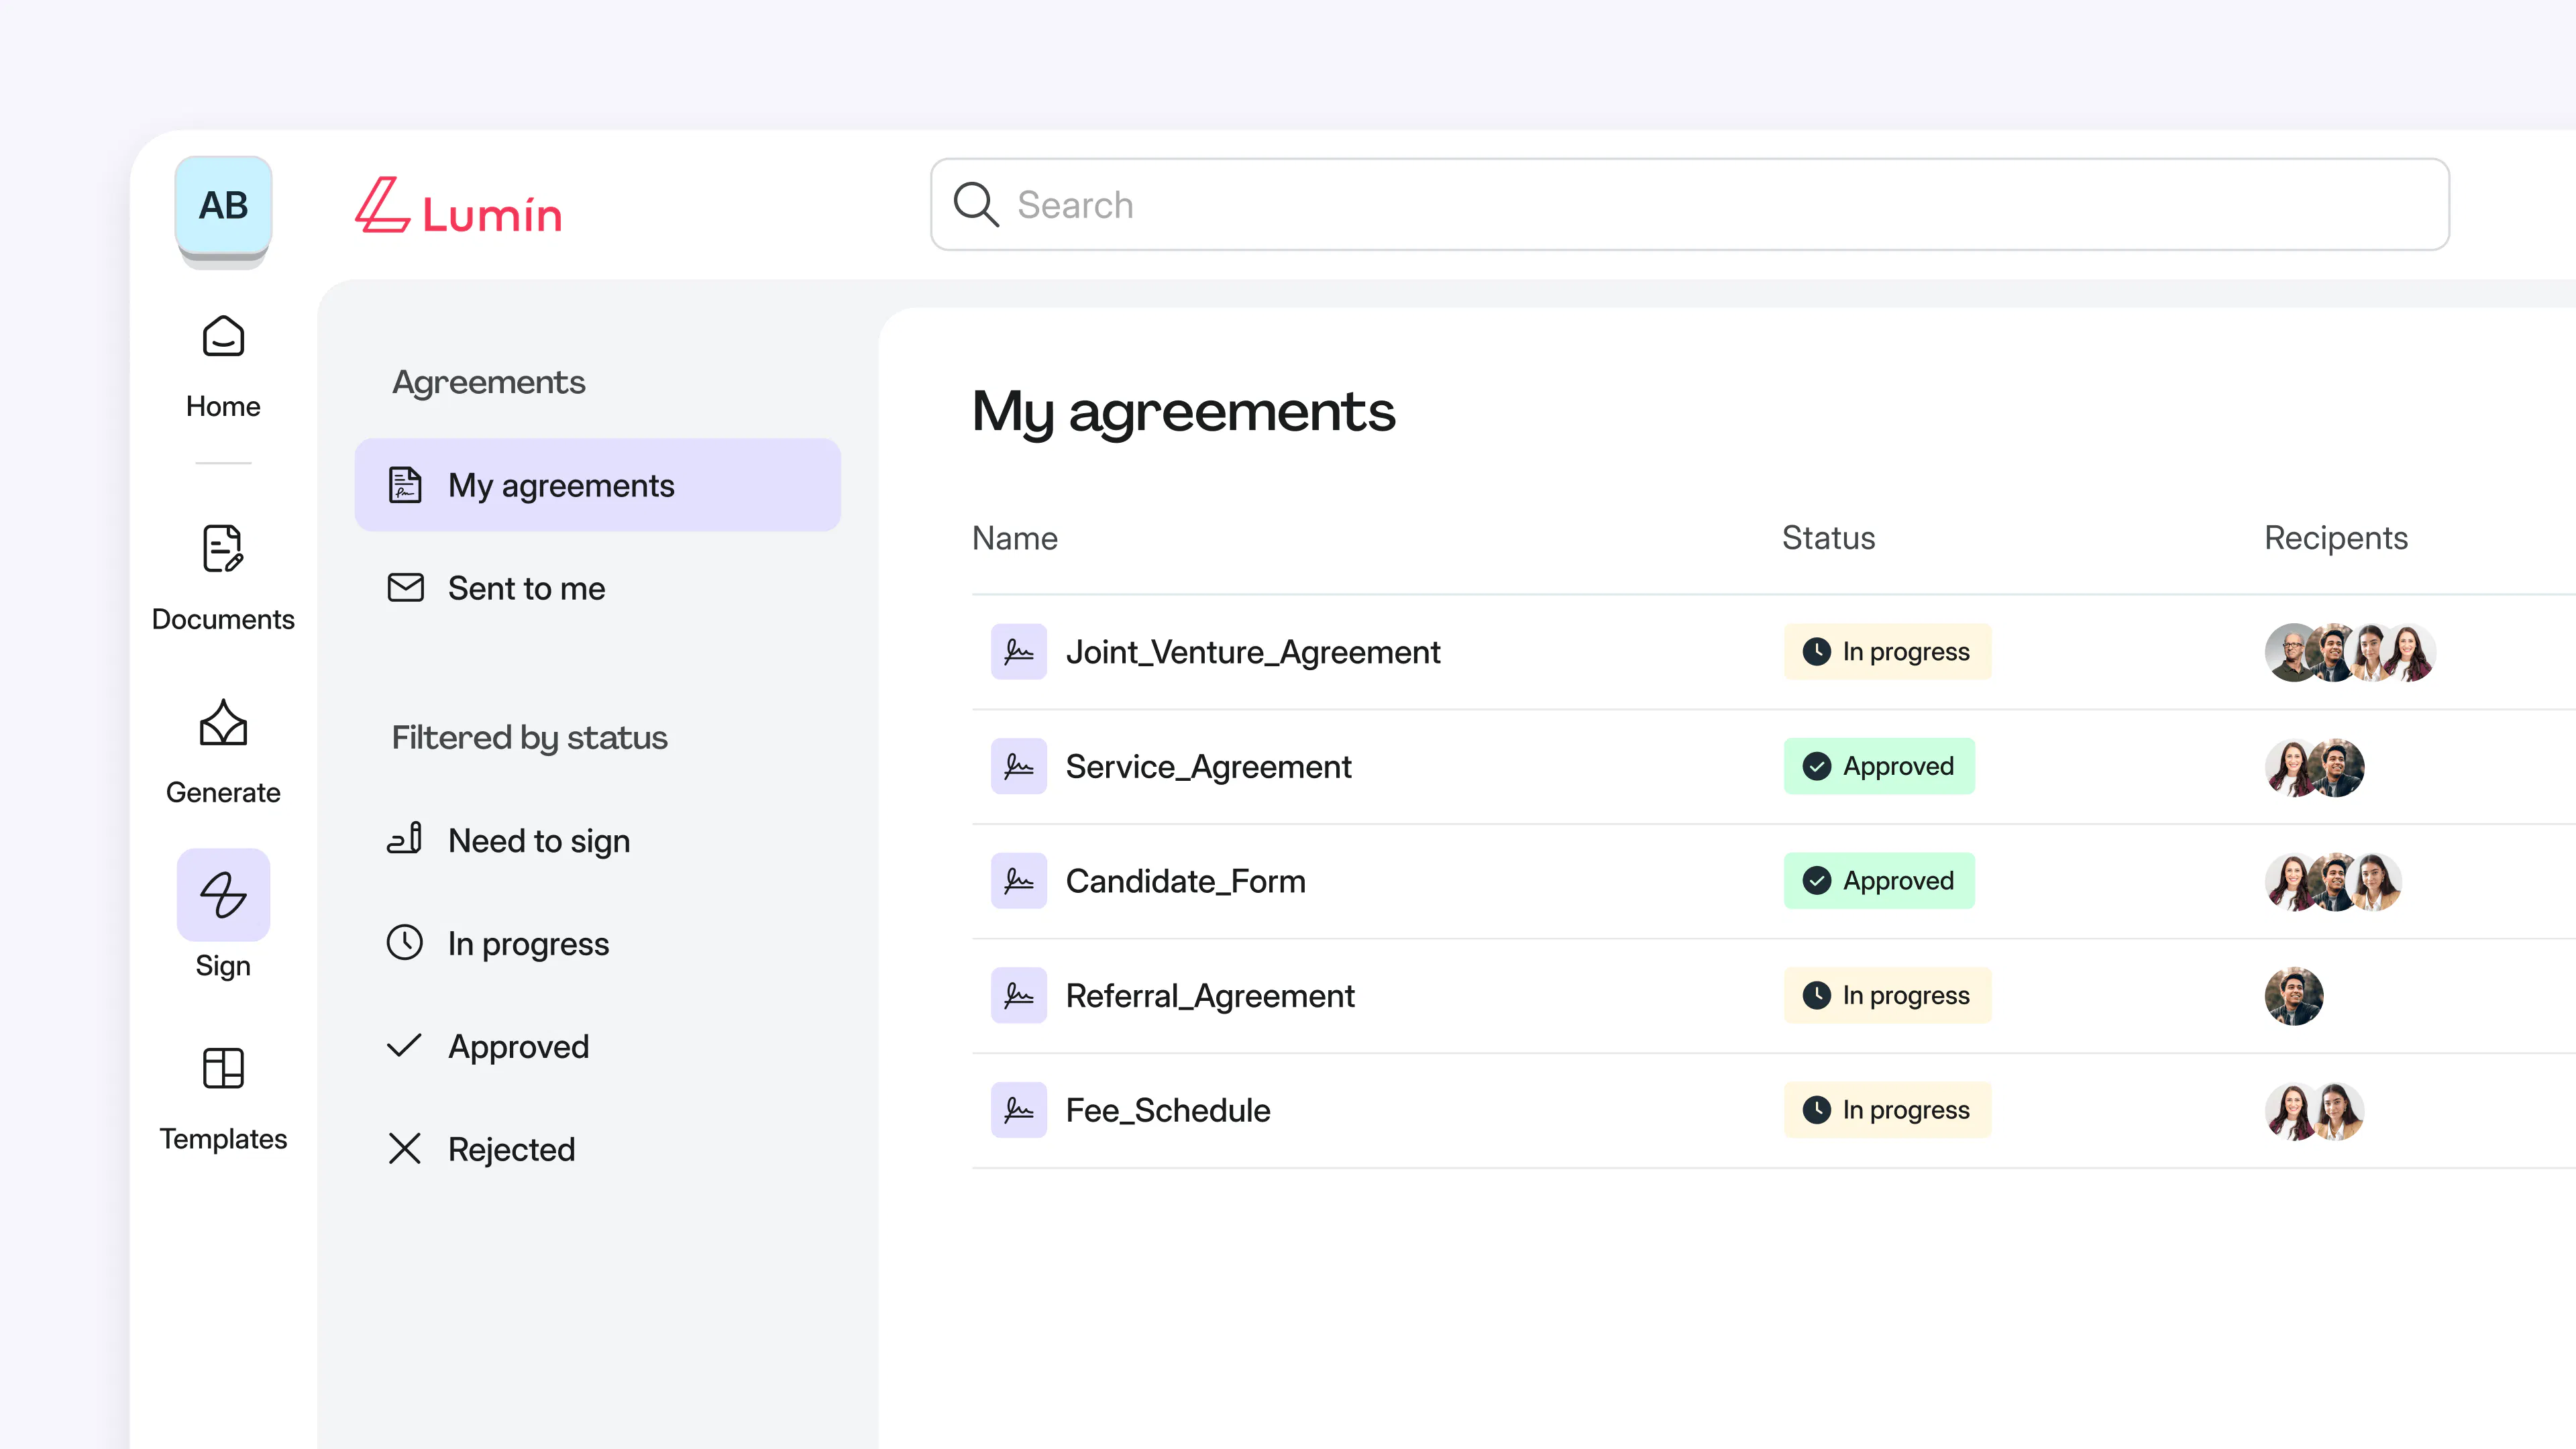Screen dimensions: 2576x1449
Task: Click signature icon for Service_Agreement
Action: 1019,766
